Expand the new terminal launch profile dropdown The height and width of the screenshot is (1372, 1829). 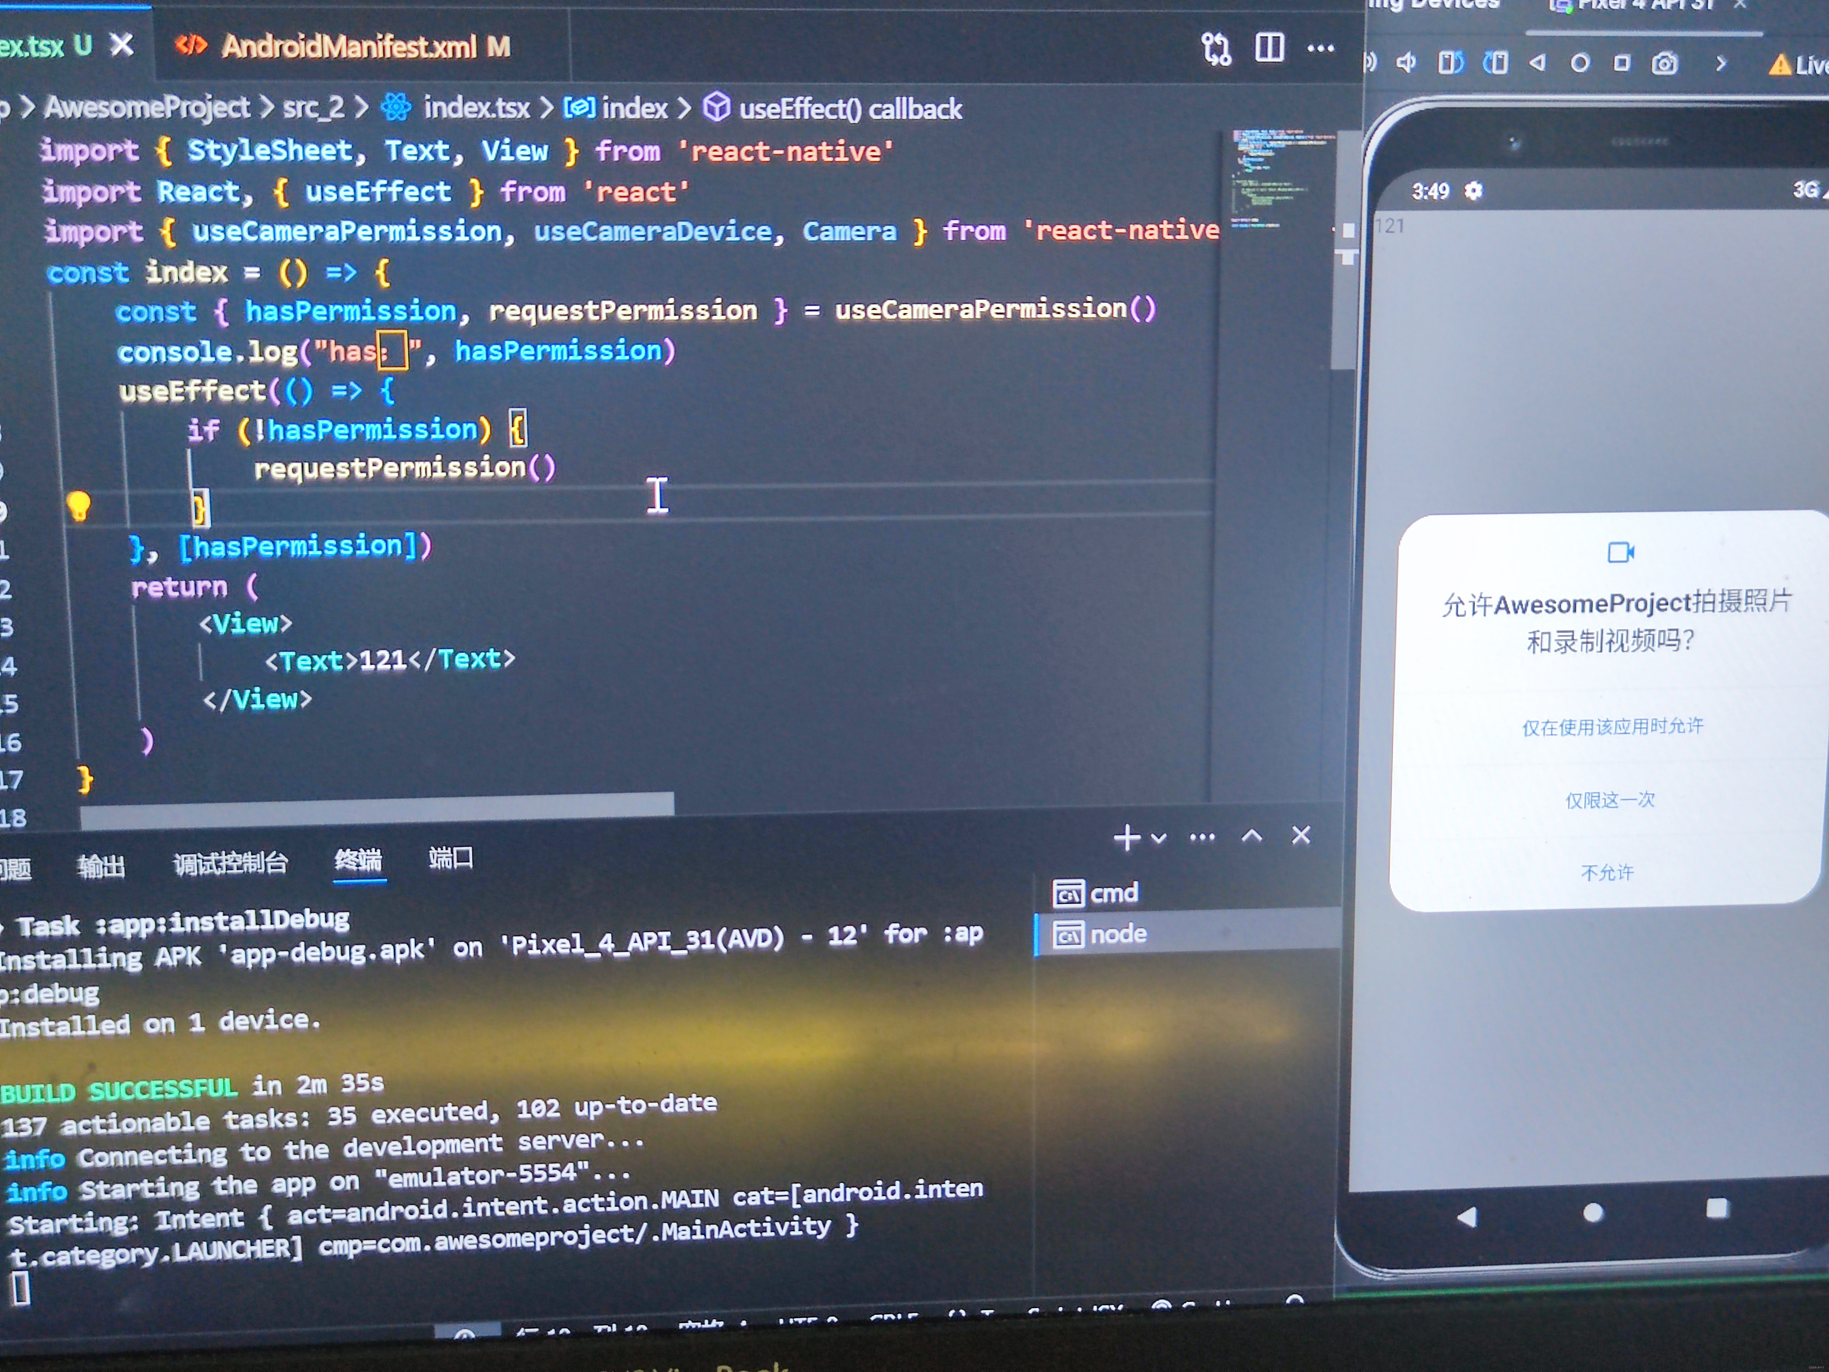pos(1159,838)
